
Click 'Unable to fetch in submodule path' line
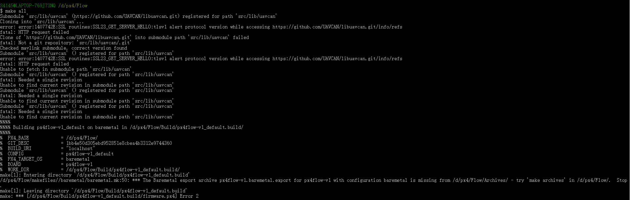[x=66, y=69]
